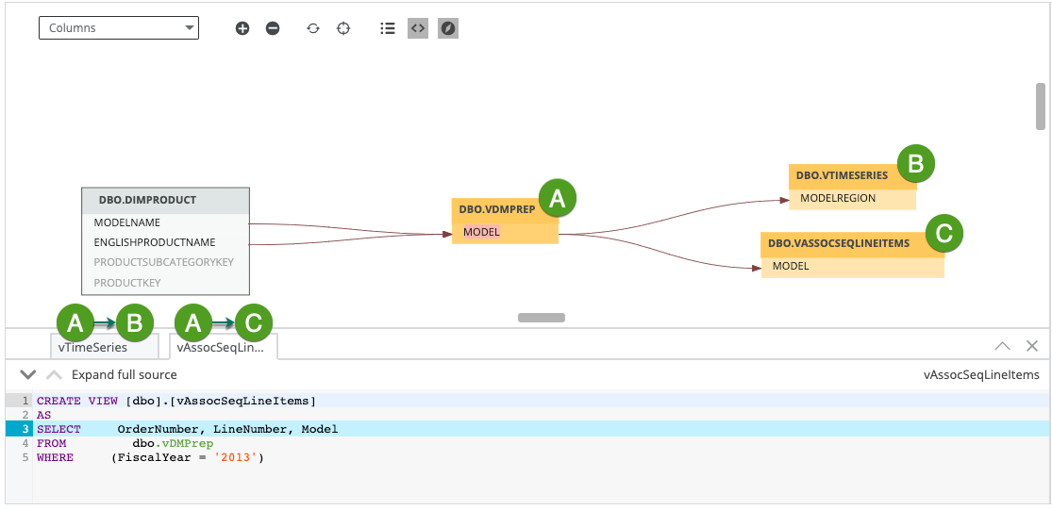Open the Columns dropdown
The height and width of the screenshot is (510, 1052).
tap(118, 28)
